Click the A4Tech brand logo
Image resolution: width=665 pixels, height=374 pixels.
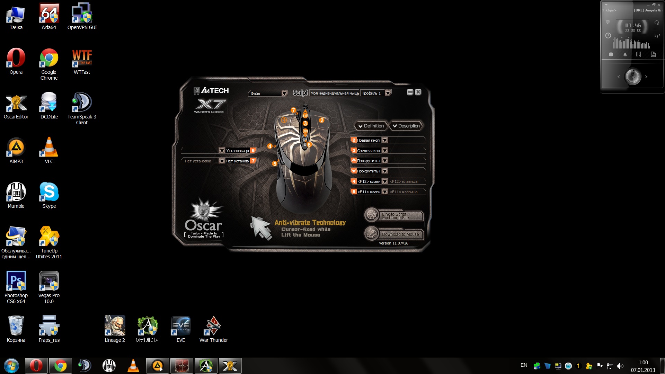click(211, 91)
